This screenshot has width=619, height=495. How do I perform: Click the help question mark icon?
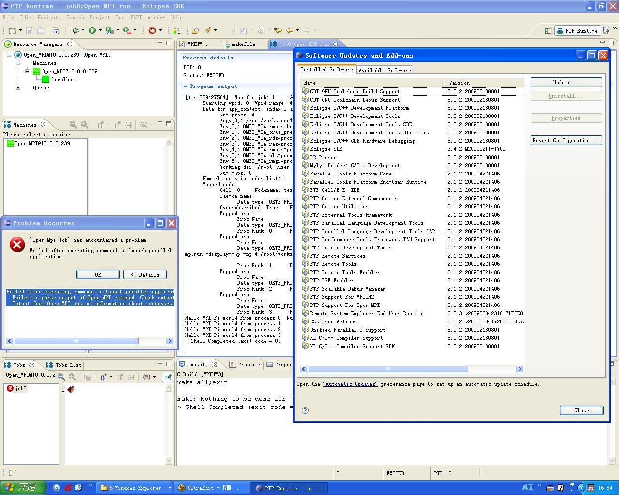coord(305,410)
